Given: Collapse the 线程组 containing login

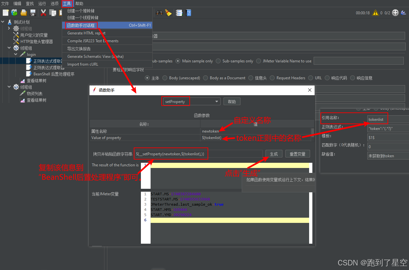Looking at the screenshot, I should pyautogui.click(x=9, y=48).
